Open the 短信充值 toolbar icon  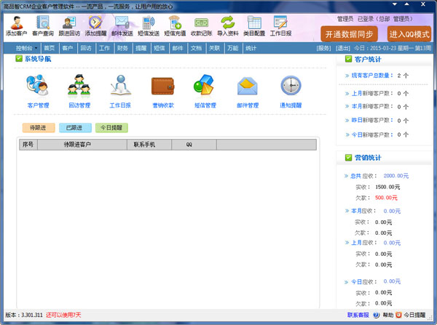[x=175, y=26]
